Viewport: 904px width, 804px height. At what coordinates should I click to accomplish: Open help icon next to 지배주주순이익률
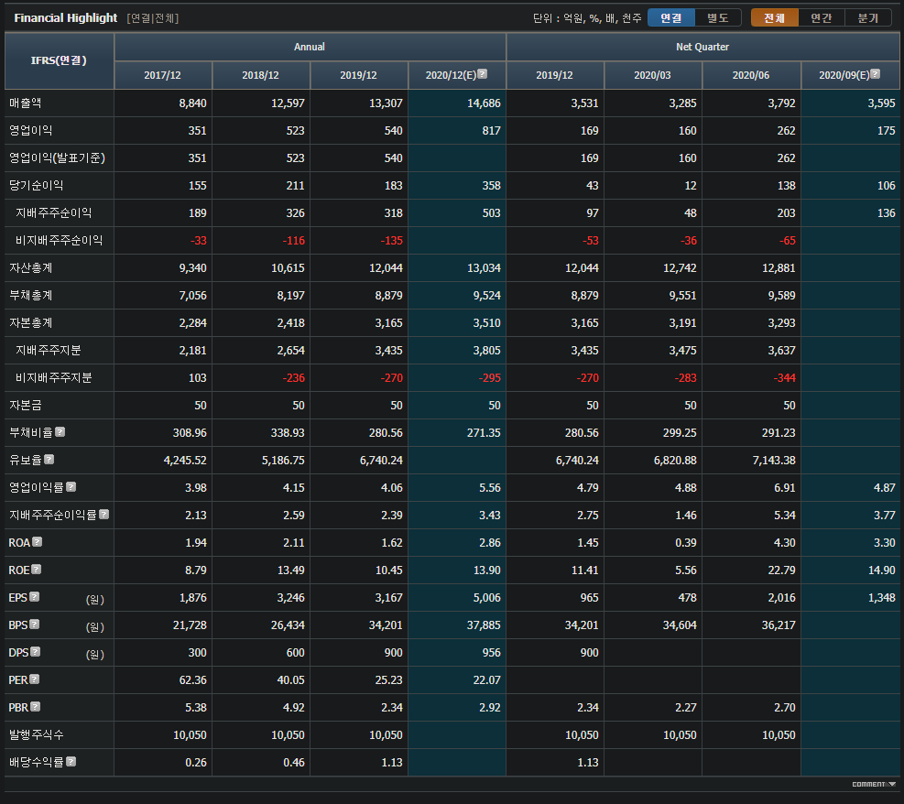click(103, 514)
